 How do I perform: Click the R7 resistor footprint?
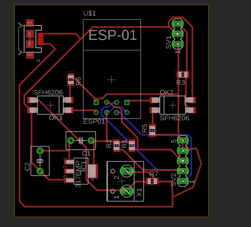click(x=152, y=181)
